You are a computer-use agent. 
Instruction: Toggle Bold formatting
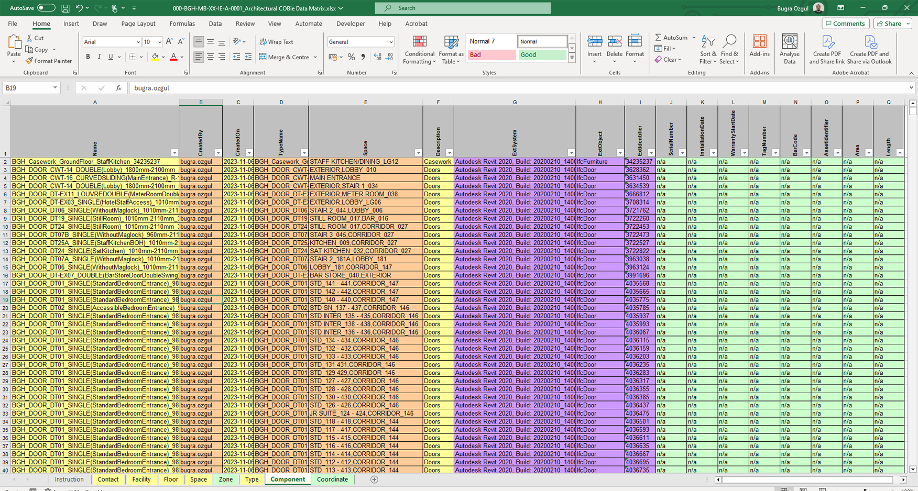pyautogui.click(x=88, y=57)
